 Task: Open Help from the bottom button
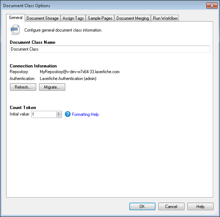coord(200,206)
